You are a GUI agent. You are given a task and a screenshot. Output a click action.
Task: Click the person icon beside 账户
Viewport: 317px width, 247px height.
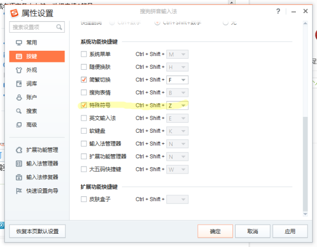coord(19,97)
